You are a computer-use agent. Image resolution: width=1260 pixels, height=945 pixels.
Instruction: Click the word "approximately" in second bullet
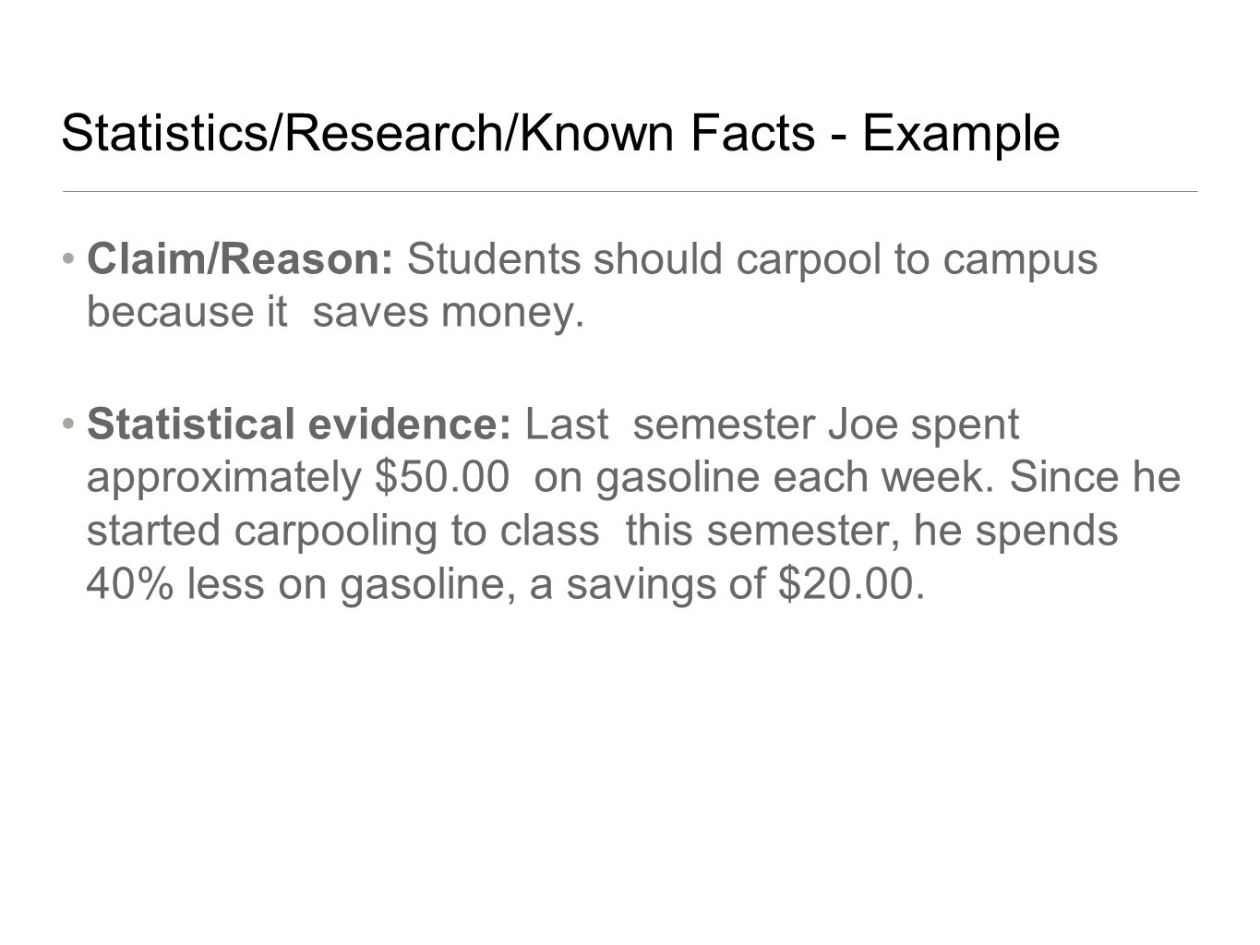tap(226, 480)
